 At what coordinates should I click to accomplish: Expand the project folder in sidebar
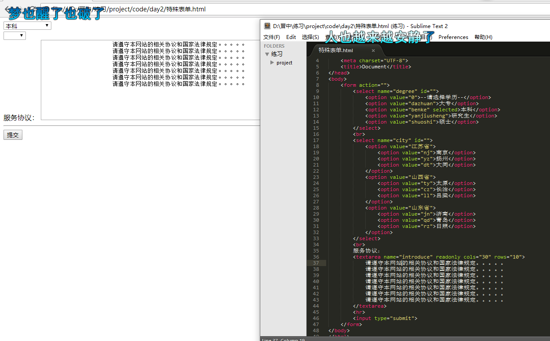[272, 63]
